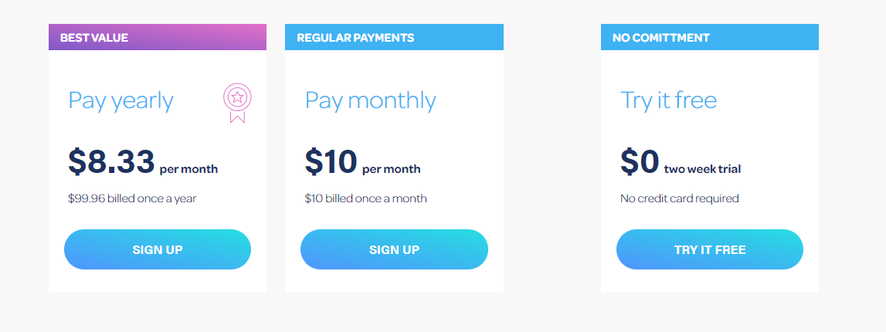
Task: Click the Try it free heading
Action: (669, 100)
